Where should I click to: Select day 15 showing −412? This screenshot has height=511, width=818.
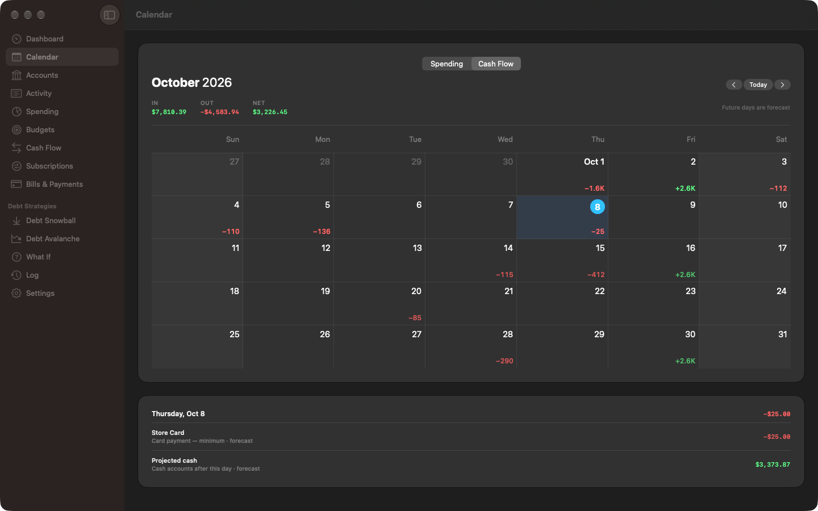[562, 261]
